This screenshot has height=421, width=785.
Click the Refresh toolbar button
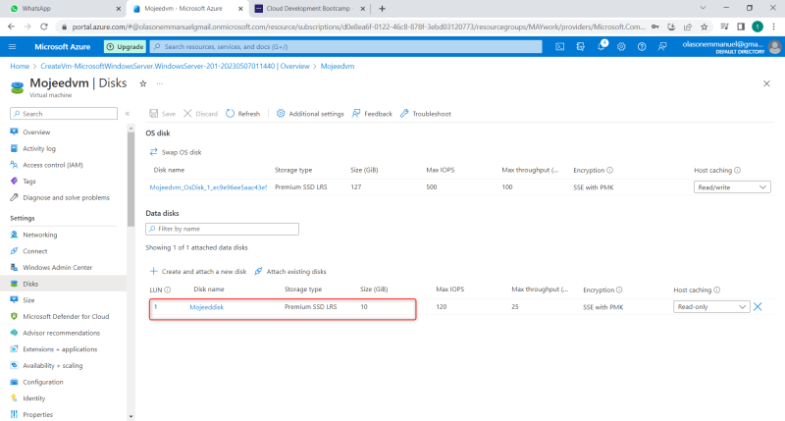(242, 114)
